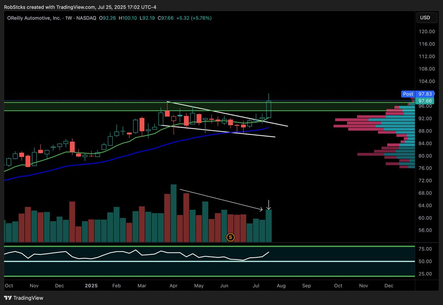The image size is (443, 305).
Task: Click 64.00 on the price axis
Action: (425, 206)
